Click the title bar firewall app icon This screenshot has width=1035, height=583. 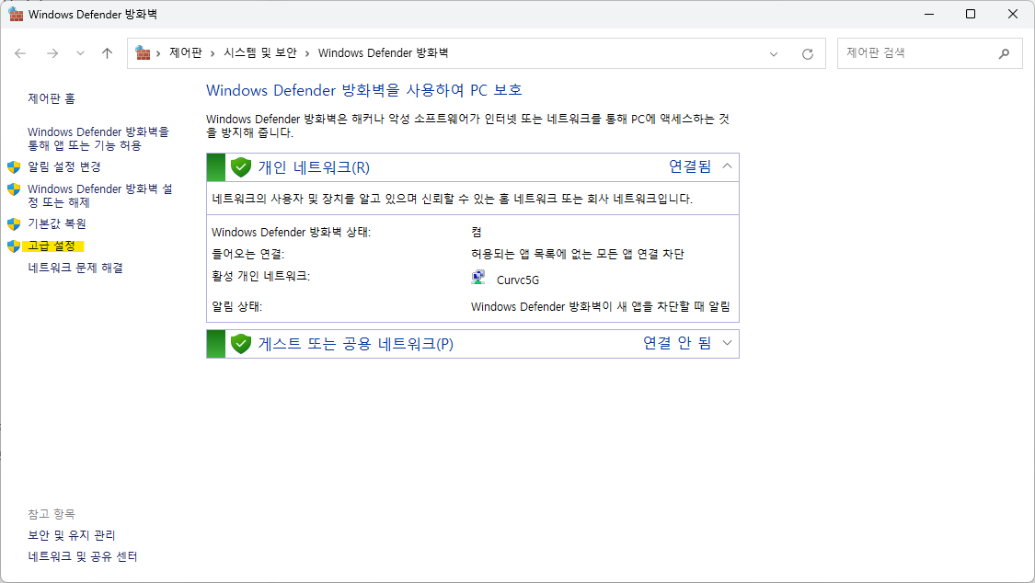(16, 14)
